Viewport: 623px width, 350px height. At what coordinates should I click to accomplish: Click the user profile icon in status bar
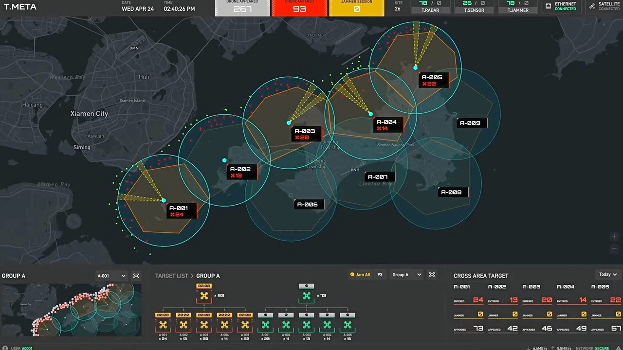[x=4, y=348]
